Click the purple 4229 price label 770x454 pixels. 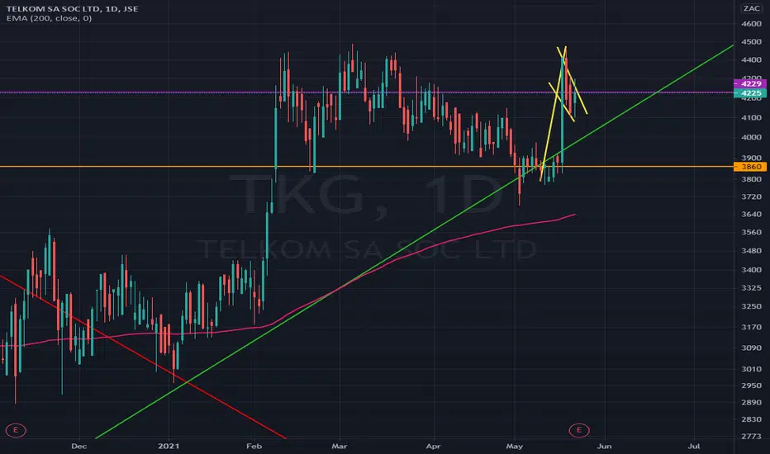[x=750, y=84]
